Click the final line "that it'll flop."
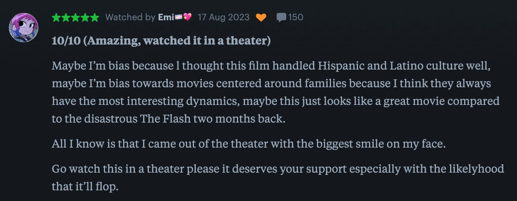The width and height of the screenshot is (517, 201). (x=85, y=186)
